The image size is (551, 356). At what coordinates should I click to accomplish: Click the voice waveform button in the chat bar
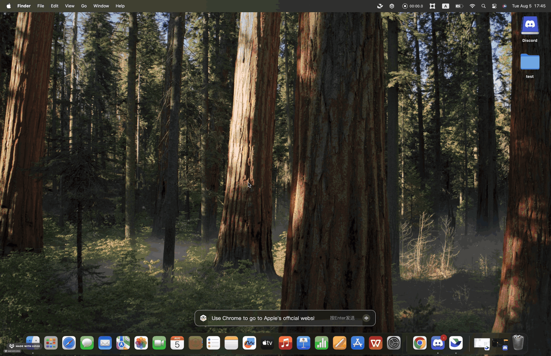pyautogui.click(x=366, y=318)
